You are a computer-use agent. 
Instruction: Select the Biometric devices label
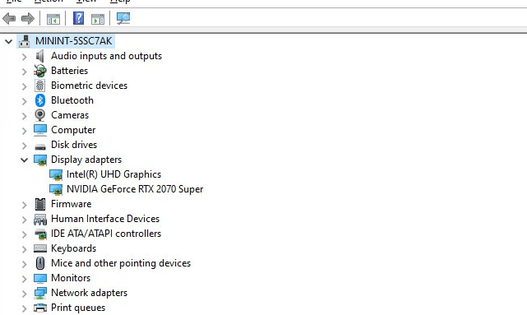click(89, 86)
